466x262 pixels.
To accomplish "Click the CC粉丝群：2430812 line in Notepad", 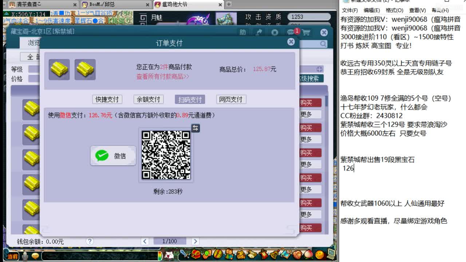I will [x=372, y=116].
